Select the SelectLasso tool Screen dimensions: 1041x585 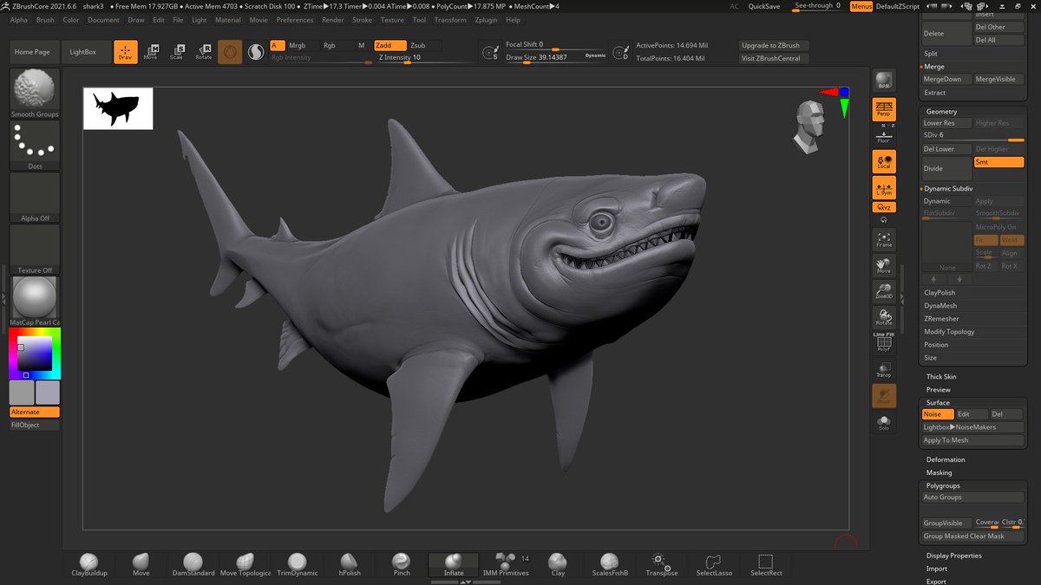coord(714,564)
